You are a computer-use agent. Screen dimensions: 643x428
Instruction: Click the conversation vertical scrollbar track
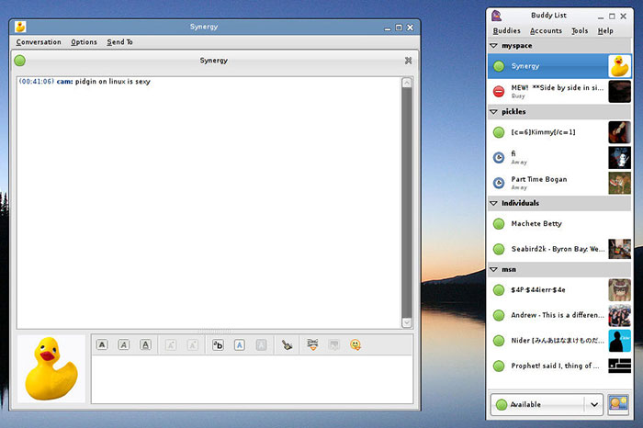(407, 203)
